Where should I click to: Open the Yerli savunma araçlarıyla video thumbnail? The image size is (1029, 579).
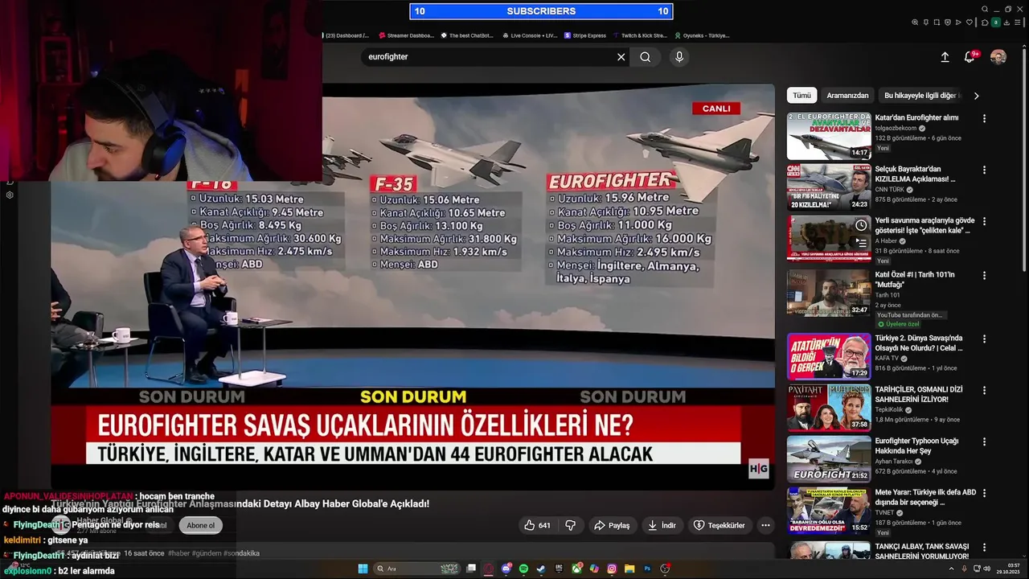[829, 239]
